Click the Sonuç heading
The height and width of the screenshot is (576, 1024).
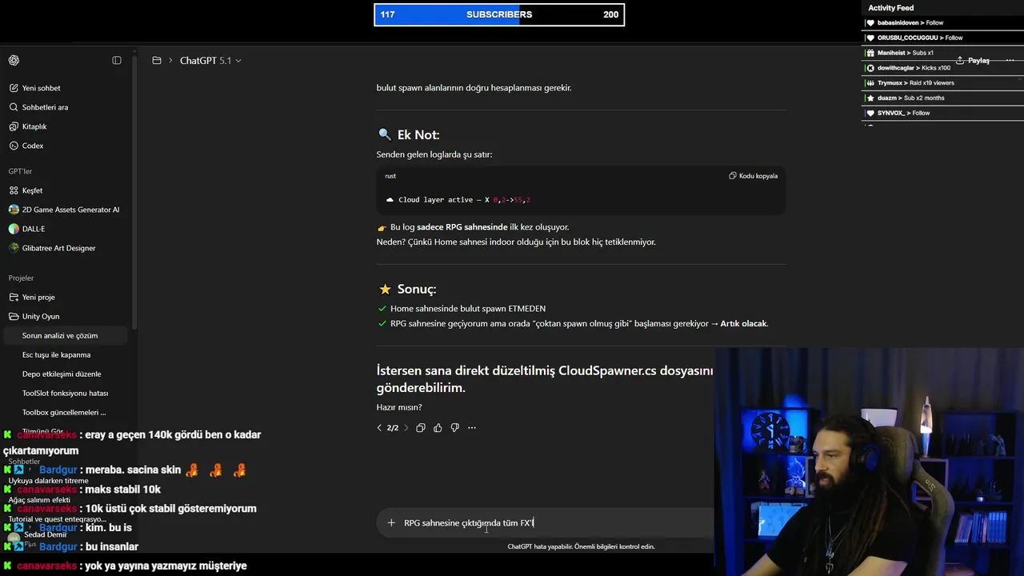(407, 289)
